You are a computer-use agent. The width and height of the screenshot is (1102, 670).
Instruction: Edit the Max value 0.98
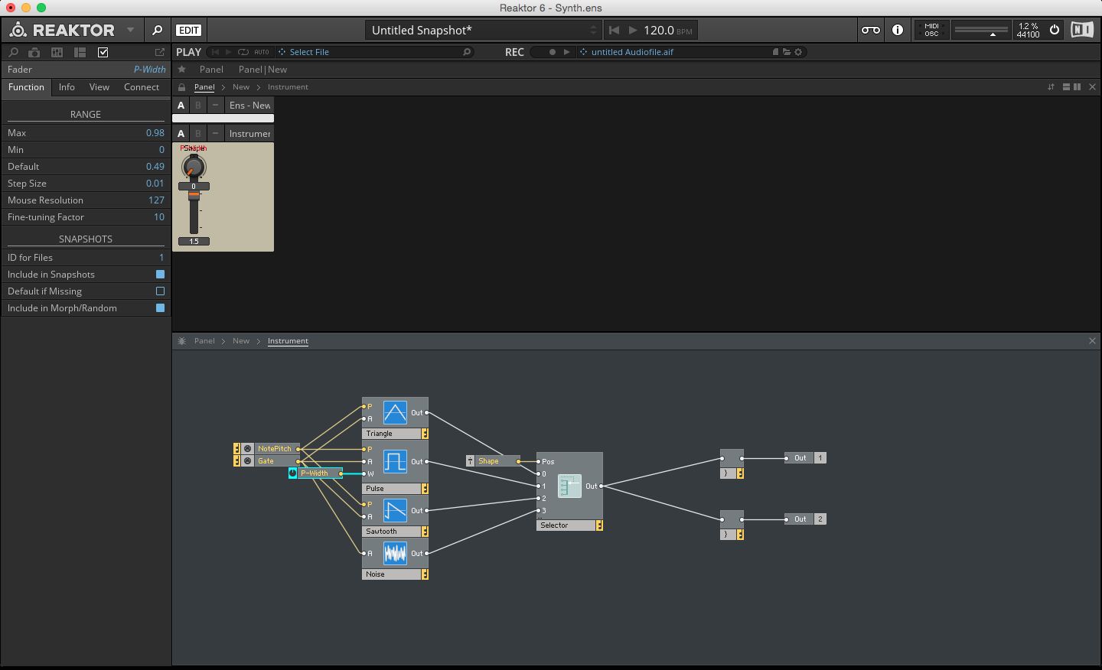(155, 133)
